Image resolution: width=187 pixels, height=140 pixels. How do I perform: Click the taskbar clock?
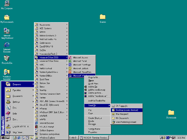[181, 138]
